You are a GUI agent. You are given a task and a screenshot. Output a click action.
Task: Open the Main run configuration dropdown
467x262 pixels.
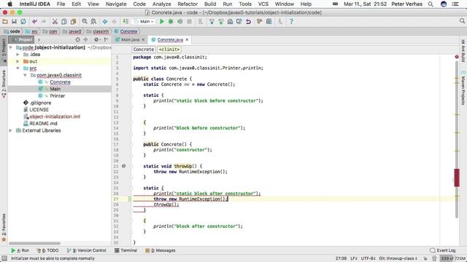144,21
